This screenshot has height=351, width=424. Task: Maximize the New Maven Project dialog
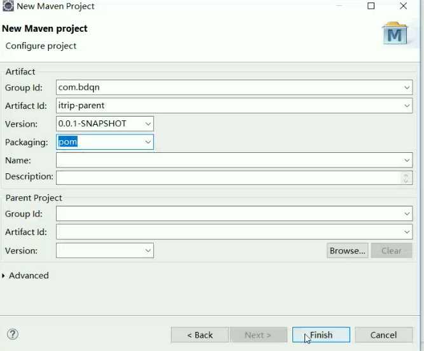[x=371, y=6]
